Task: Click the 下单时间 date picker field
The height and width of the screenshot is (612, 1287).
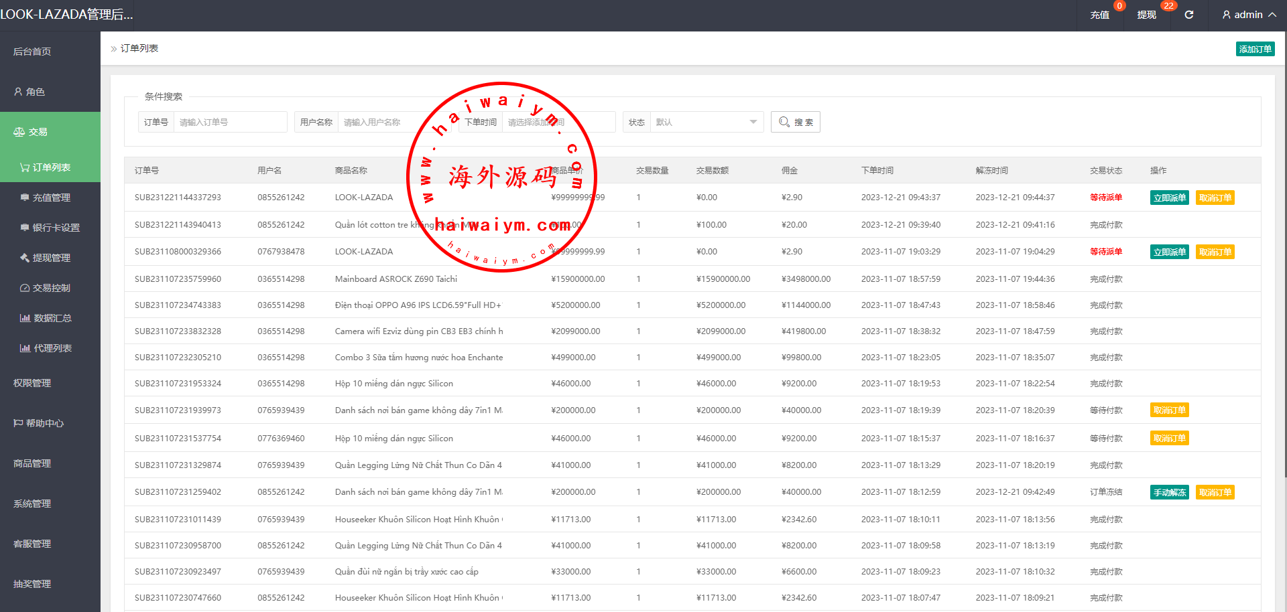Action: [x=558, y=122]
